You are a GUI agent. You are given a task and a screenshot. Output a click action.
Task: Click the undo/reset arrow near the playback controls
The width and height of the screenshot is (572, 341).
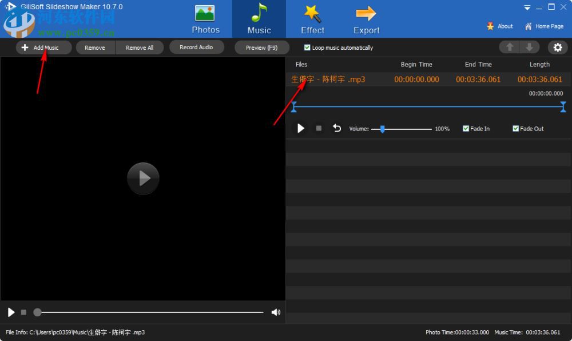337,128
